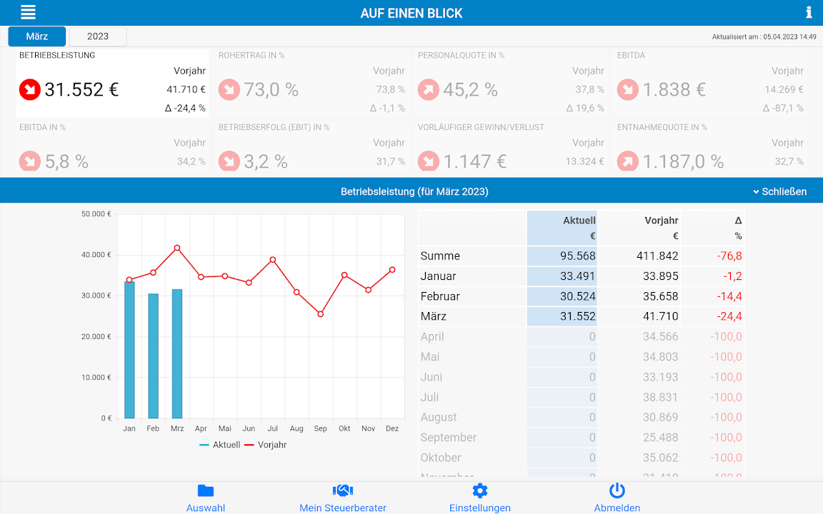The image size is (823, 514).
Task: Click the Februar row in the table
Action: (x=581, y=296)
